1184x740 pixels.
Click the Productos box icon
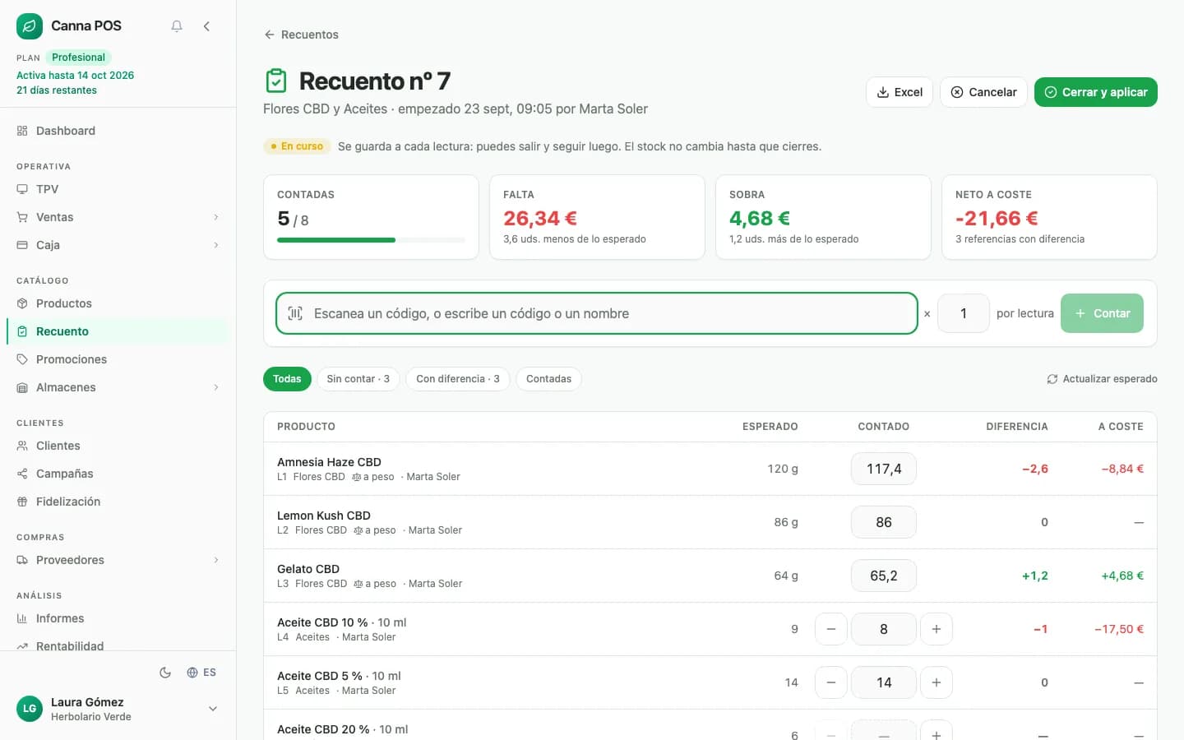(22, 303)
